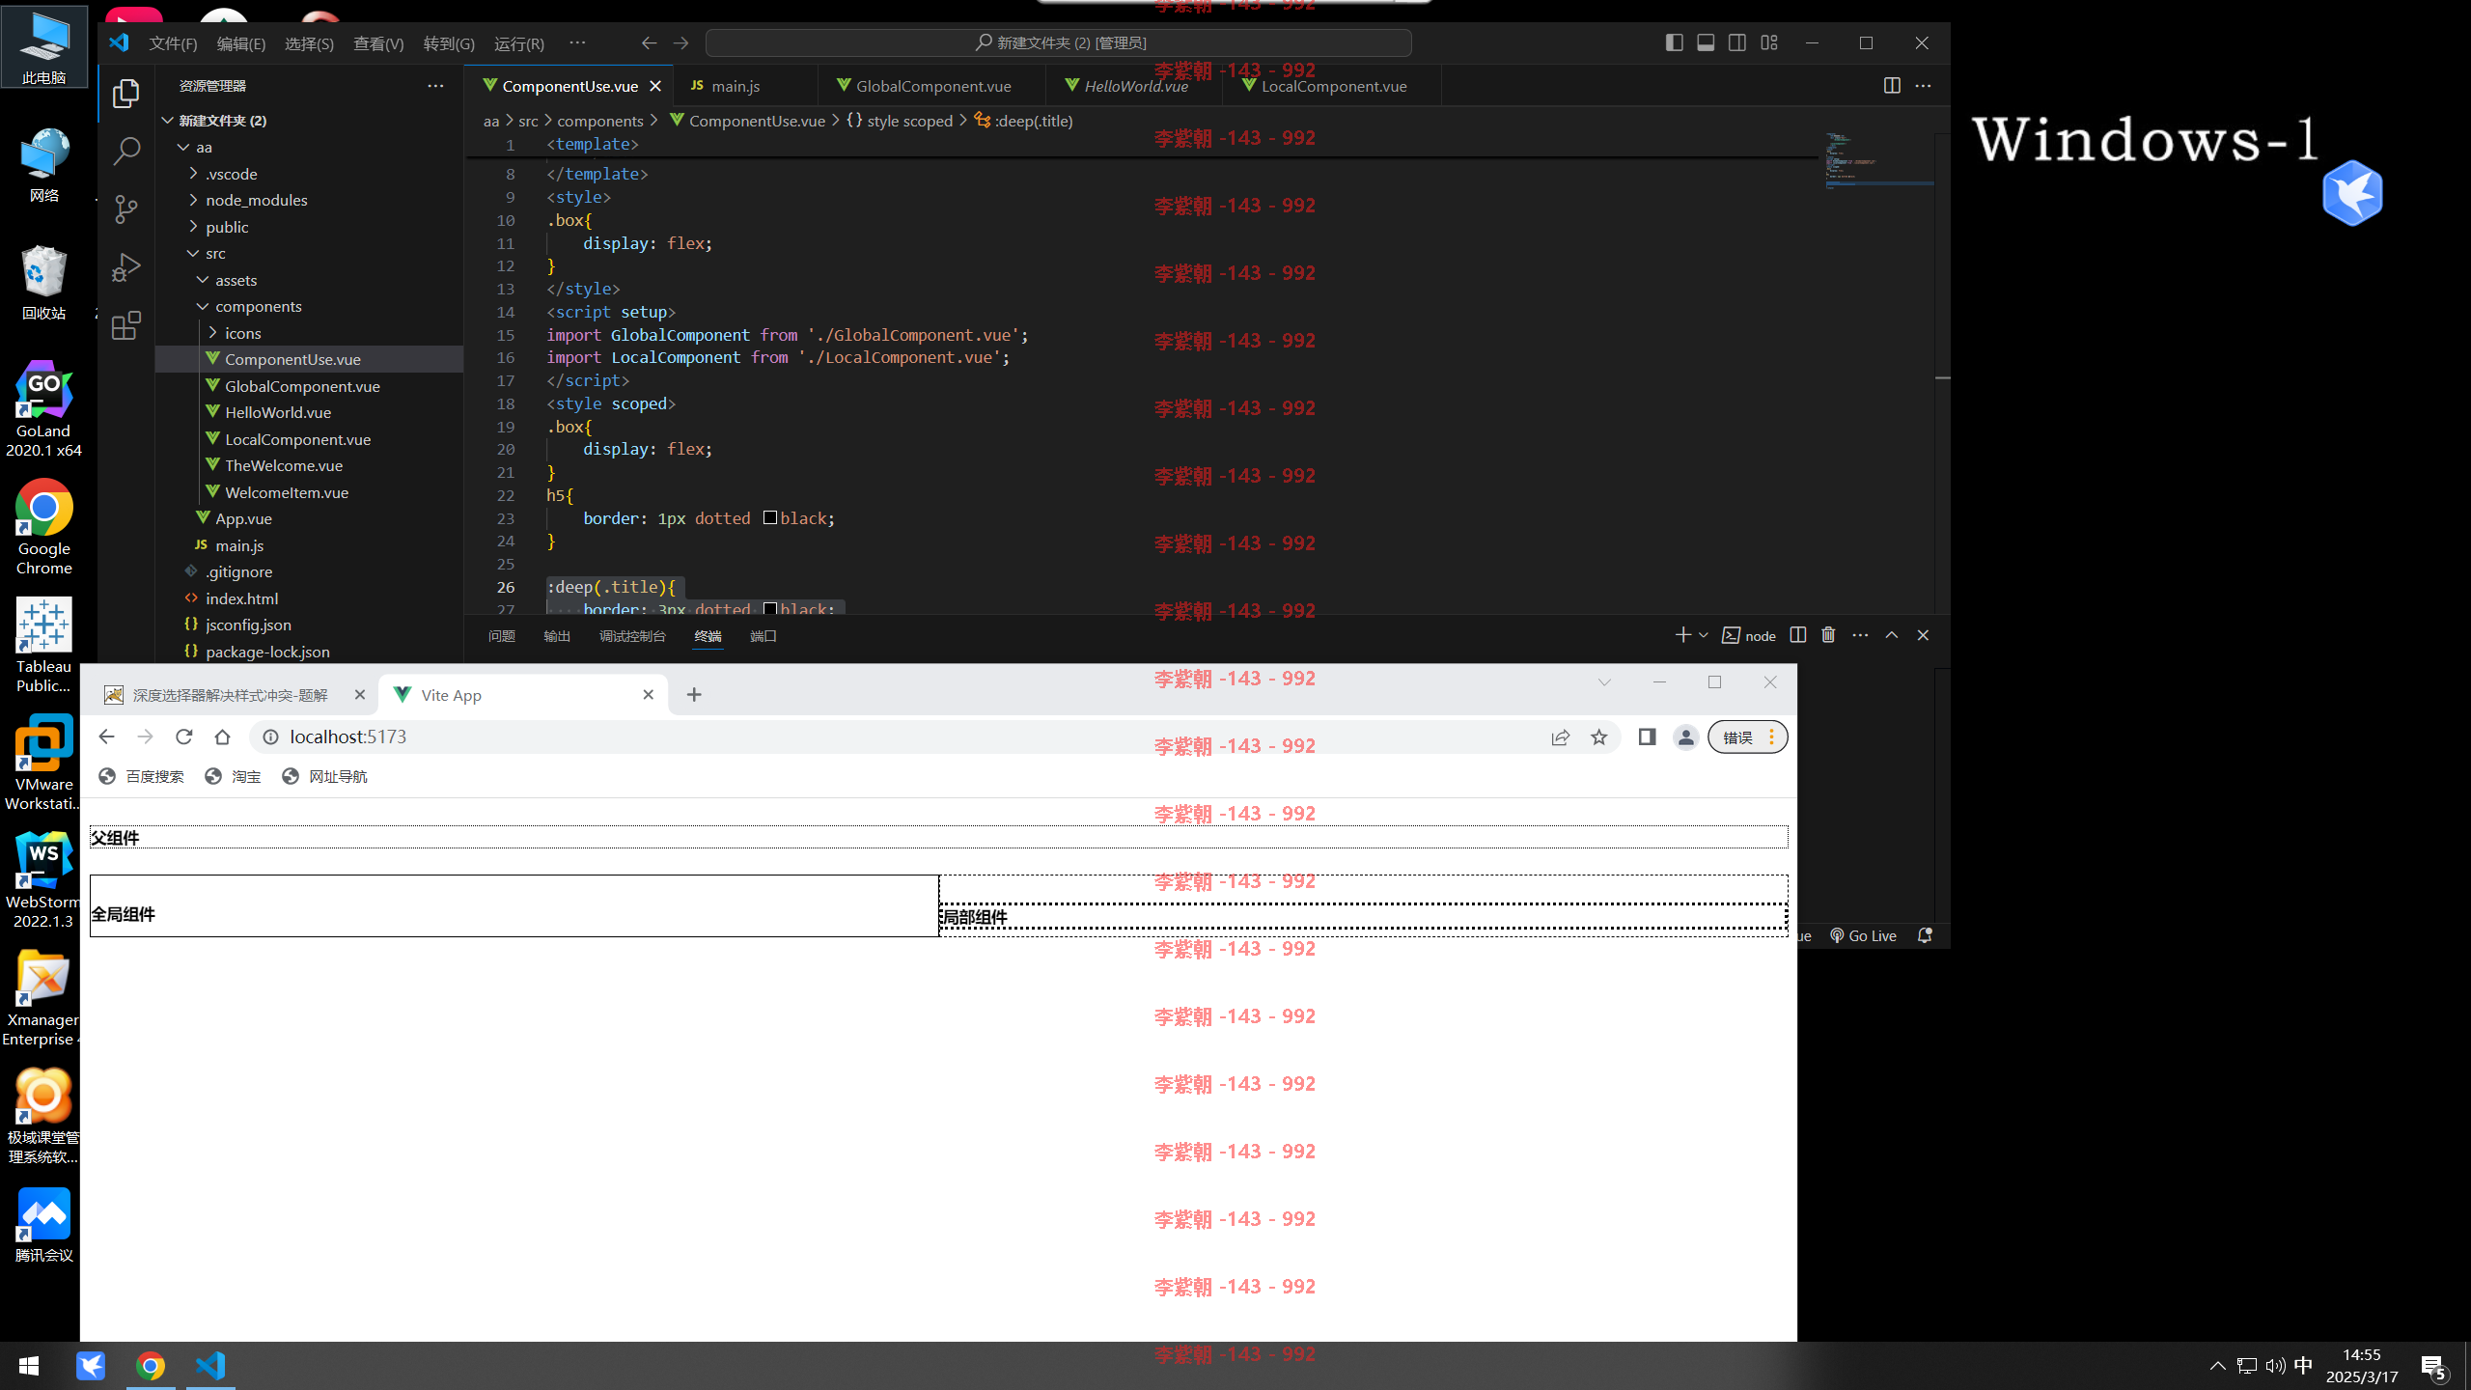This screenshot has width=2471, height=1390.
Task: Bookmark this page with the star icon
Action: click(x=1599, y=737)
